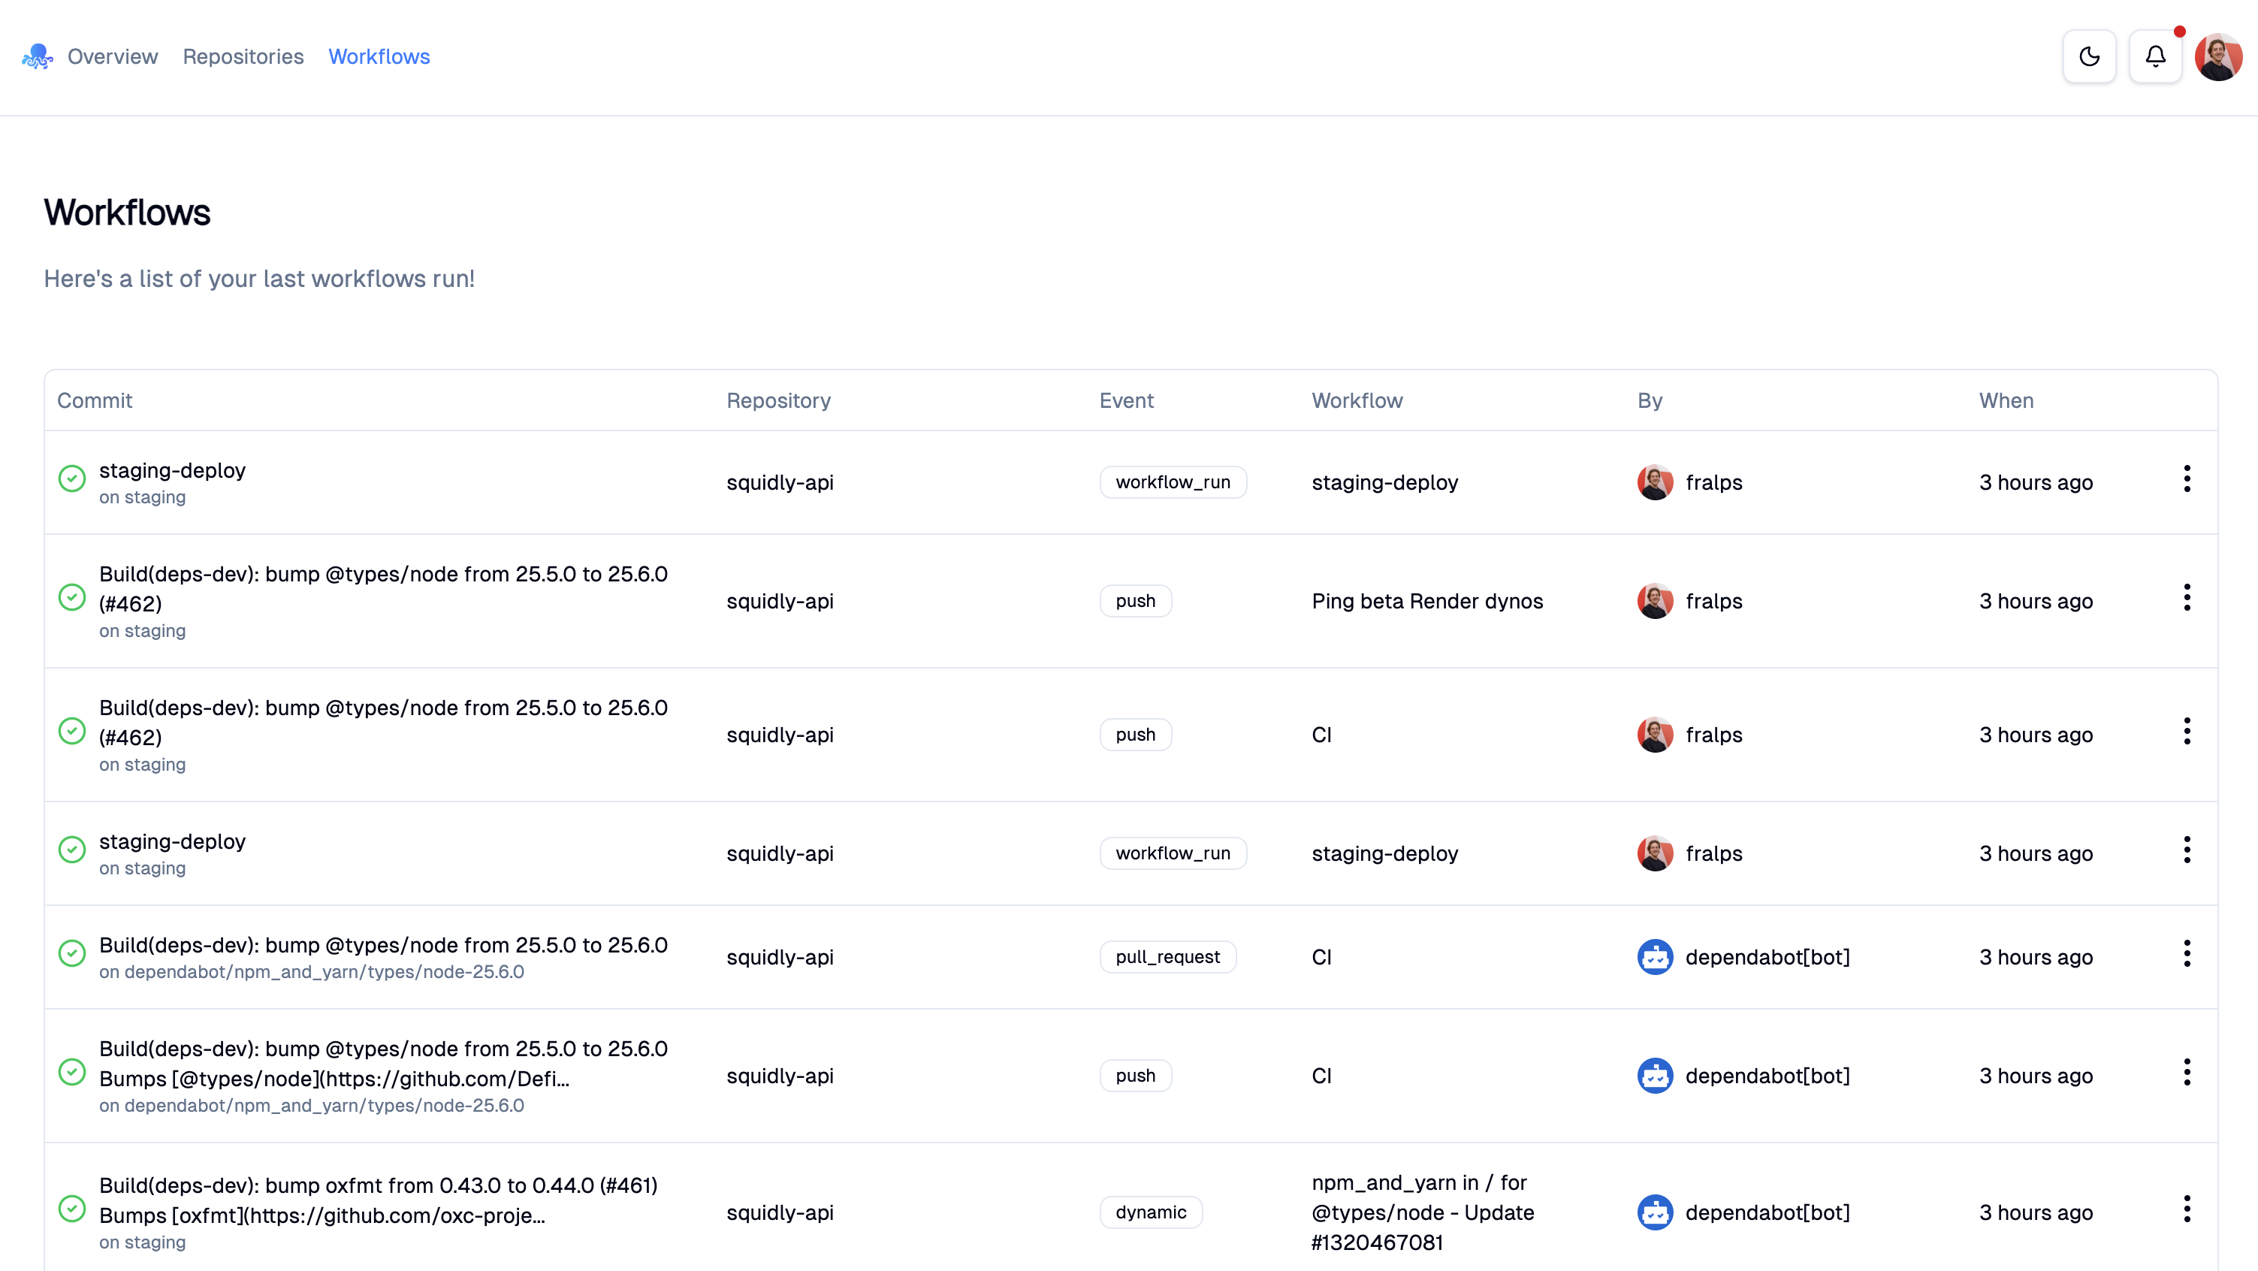Open actions menu for first staging-deploy row
The height and width of the screenshot is (1271, 2258).
(2186, 479)
